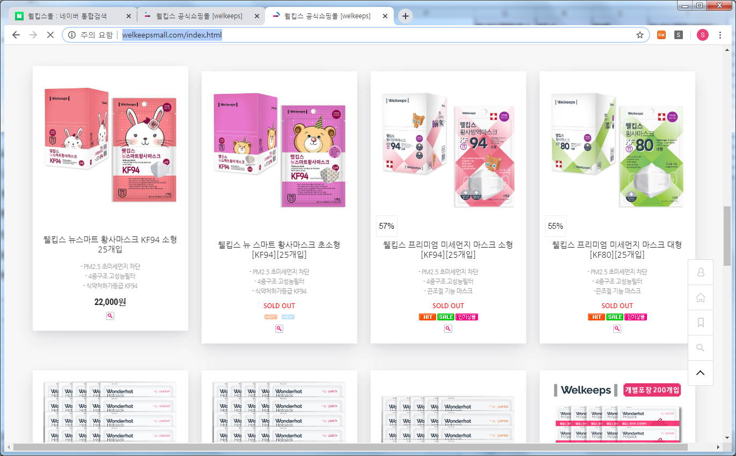This screenshot has height=456, width=736.
Task: Open the orange extension icon
Action: [661, 35]
